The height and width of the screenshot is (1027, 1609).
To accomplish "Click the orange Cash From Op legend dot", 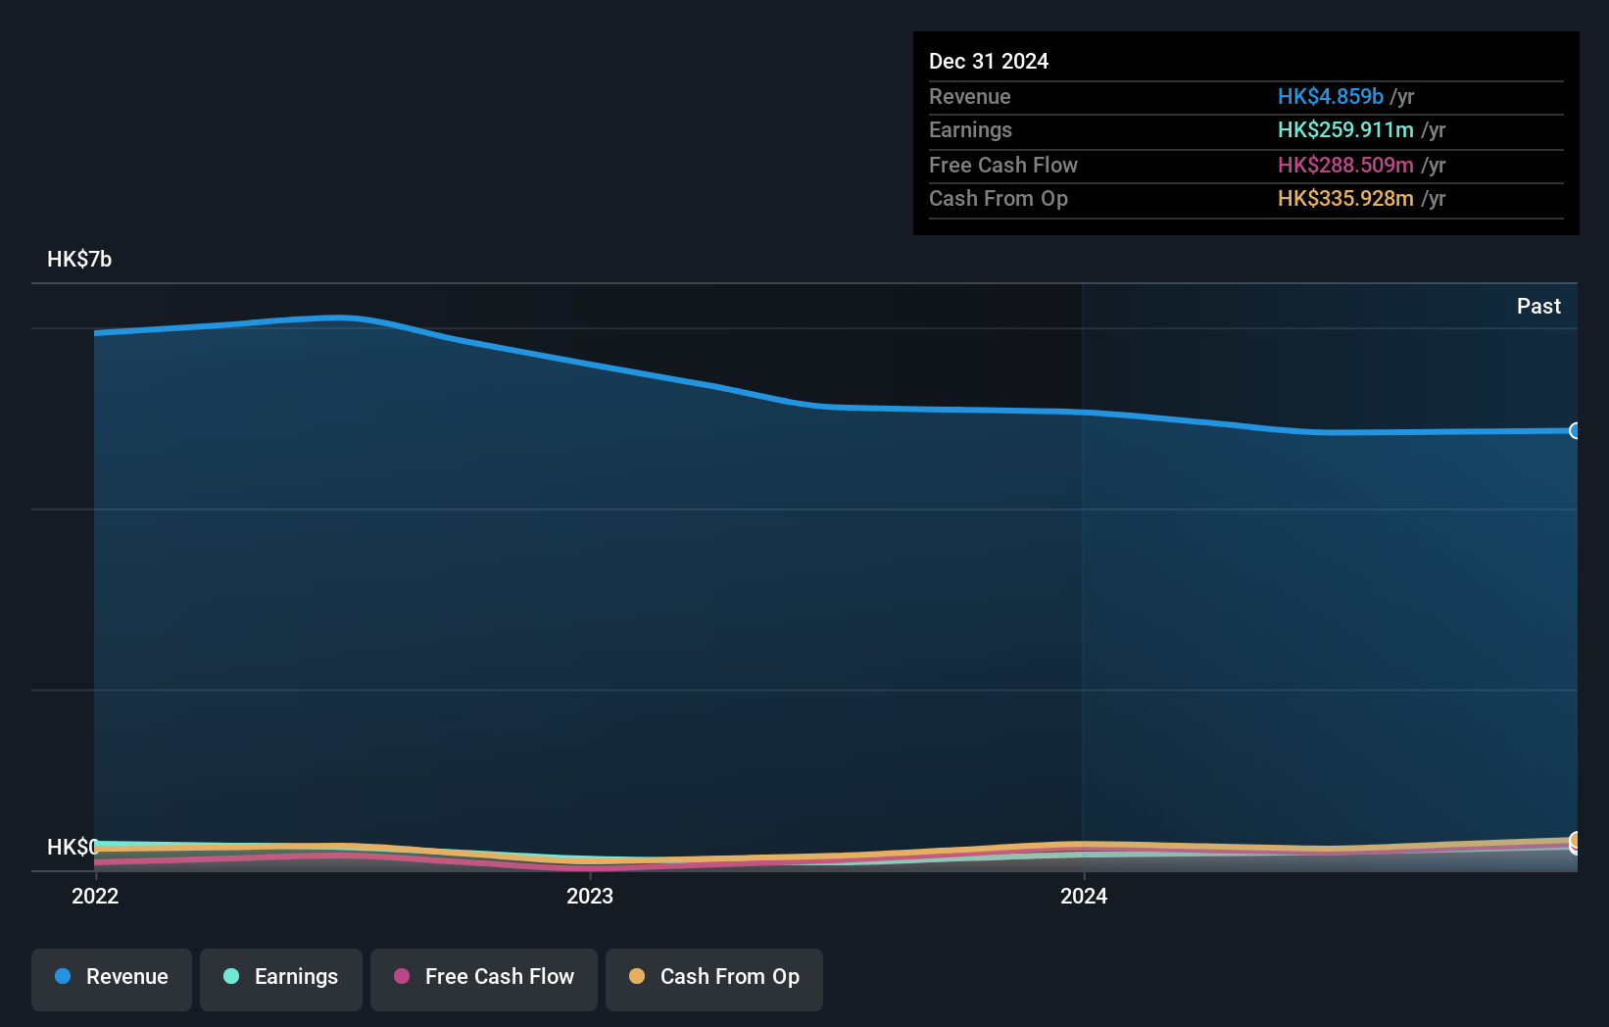I will tap(637, 976).
